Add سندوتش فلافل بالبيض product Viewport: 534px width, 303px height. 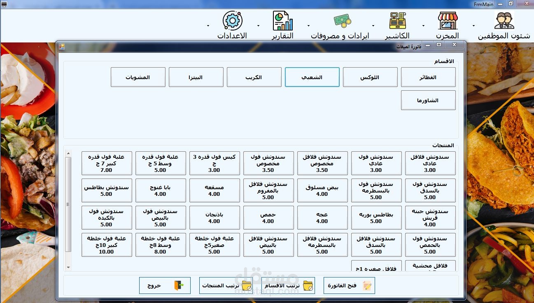(x=268, y=245)
